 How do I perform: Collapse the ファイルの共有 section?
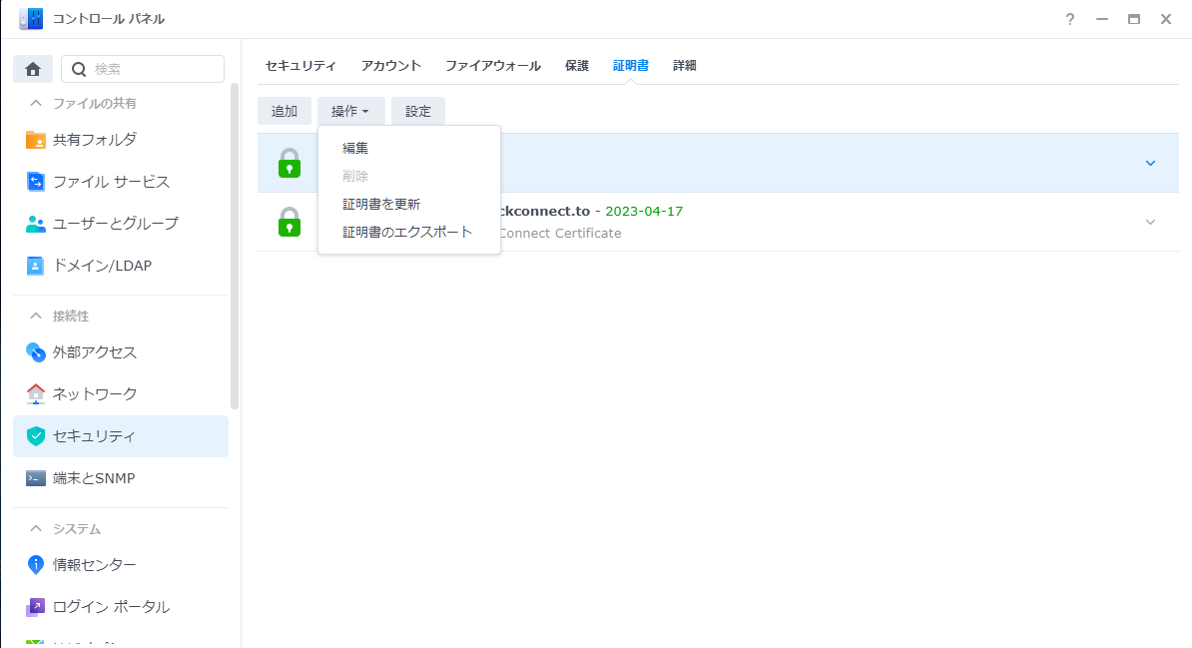click(x=36, y=103)
